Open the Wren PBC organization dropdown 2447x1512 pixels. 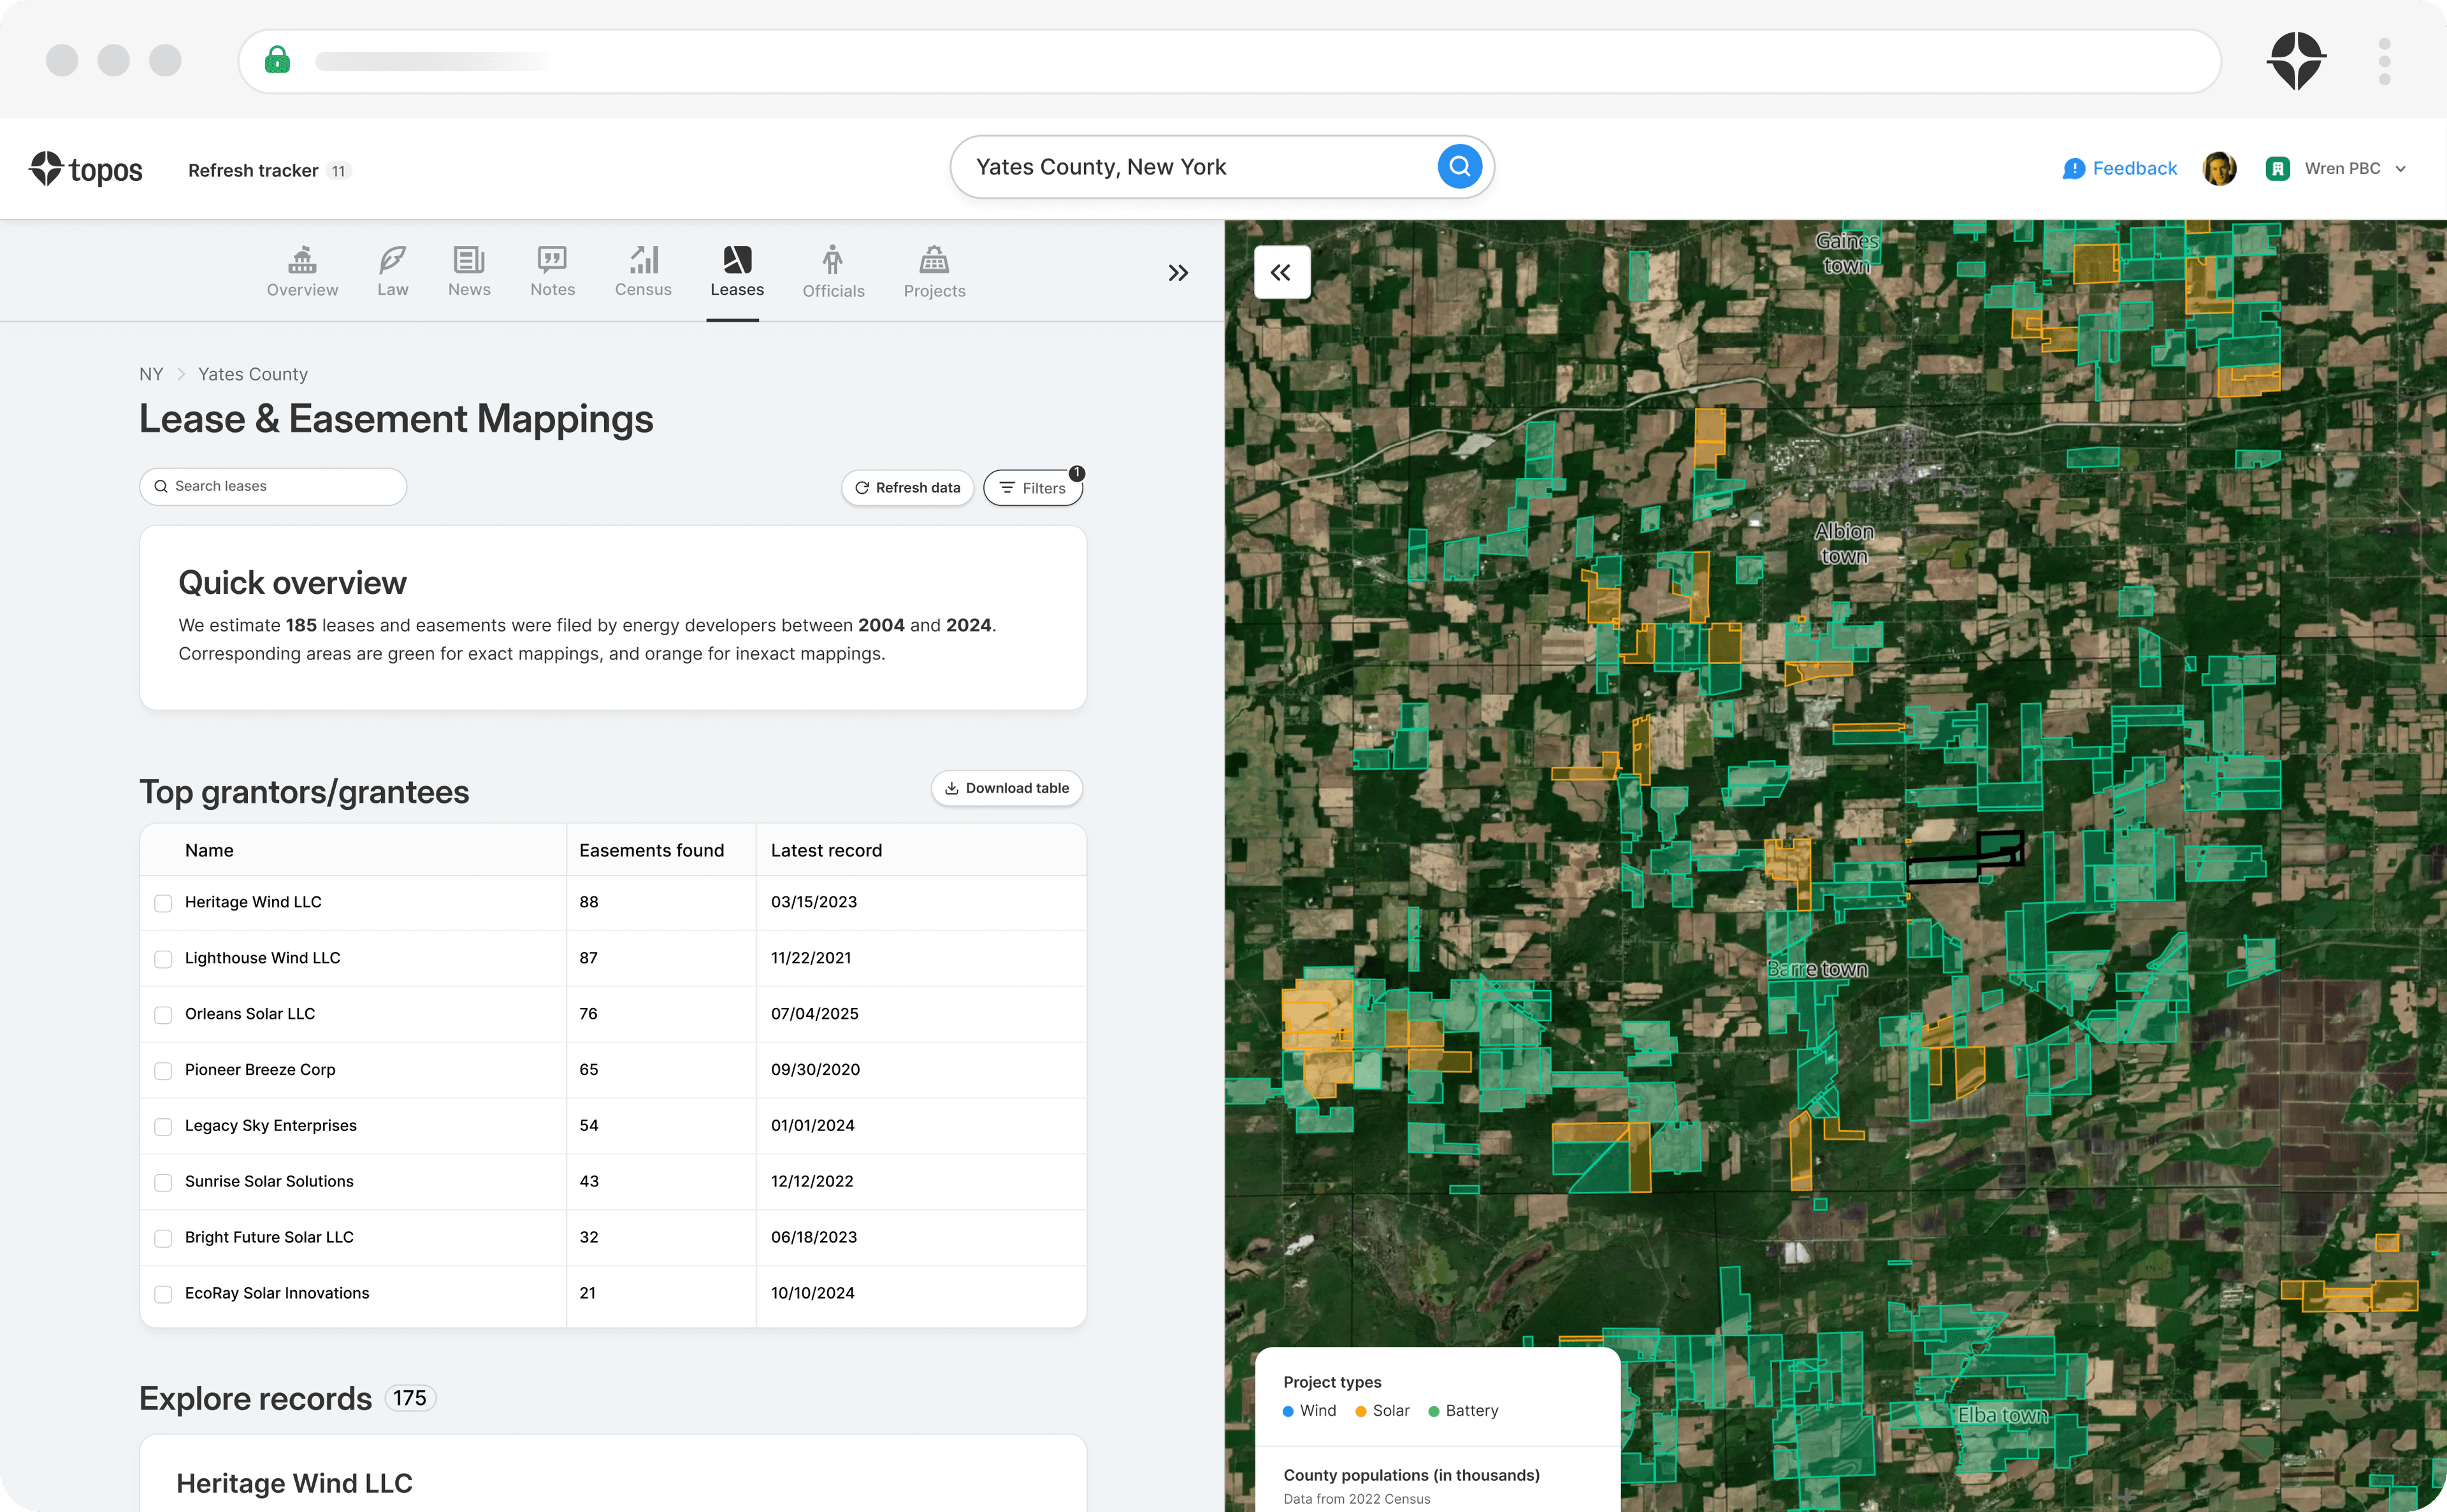click(2342, 168)
